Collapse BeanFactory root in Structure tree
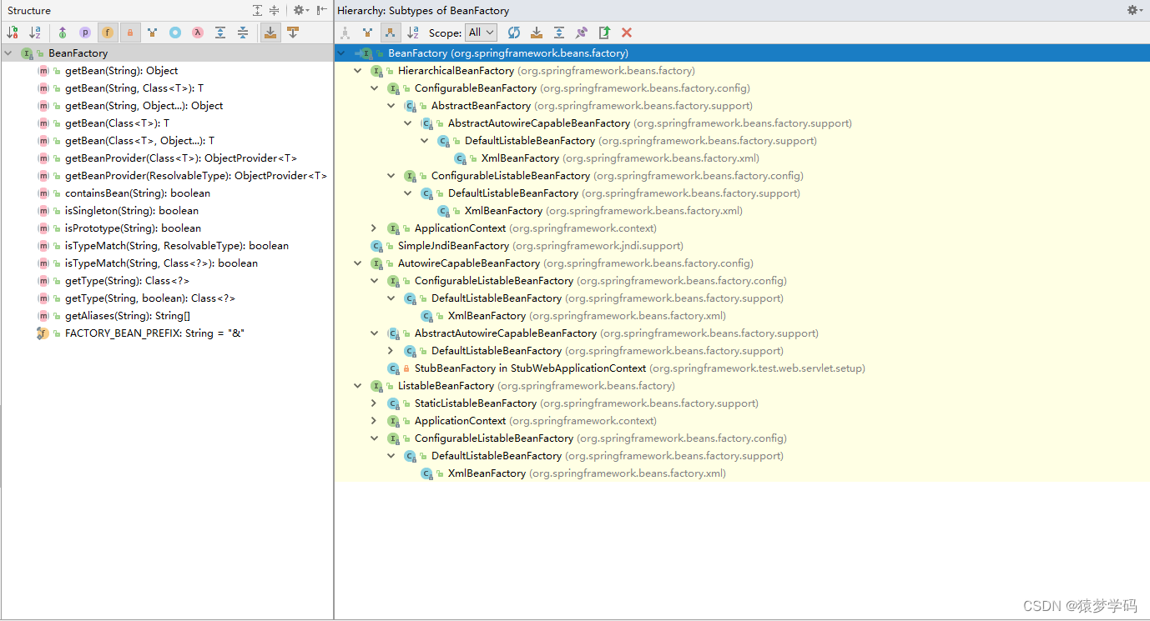This screenshot has width=1150, height=621. (x=8, y=53)
